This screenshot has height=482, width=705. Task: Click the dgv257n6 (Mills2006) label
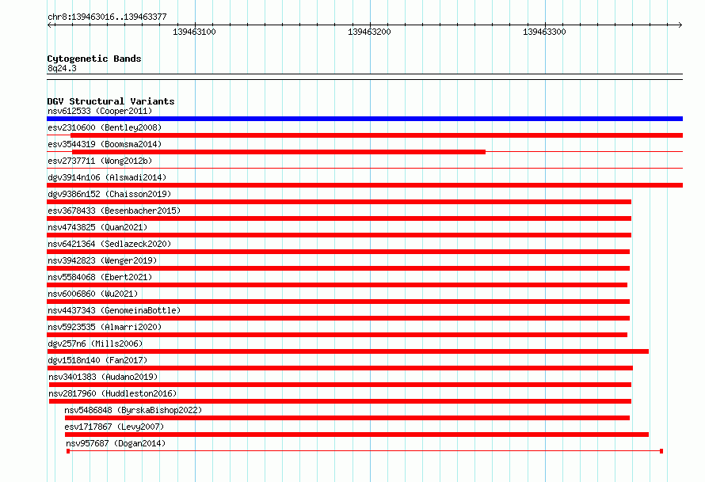pyautogui.click(x=95, y=343)
